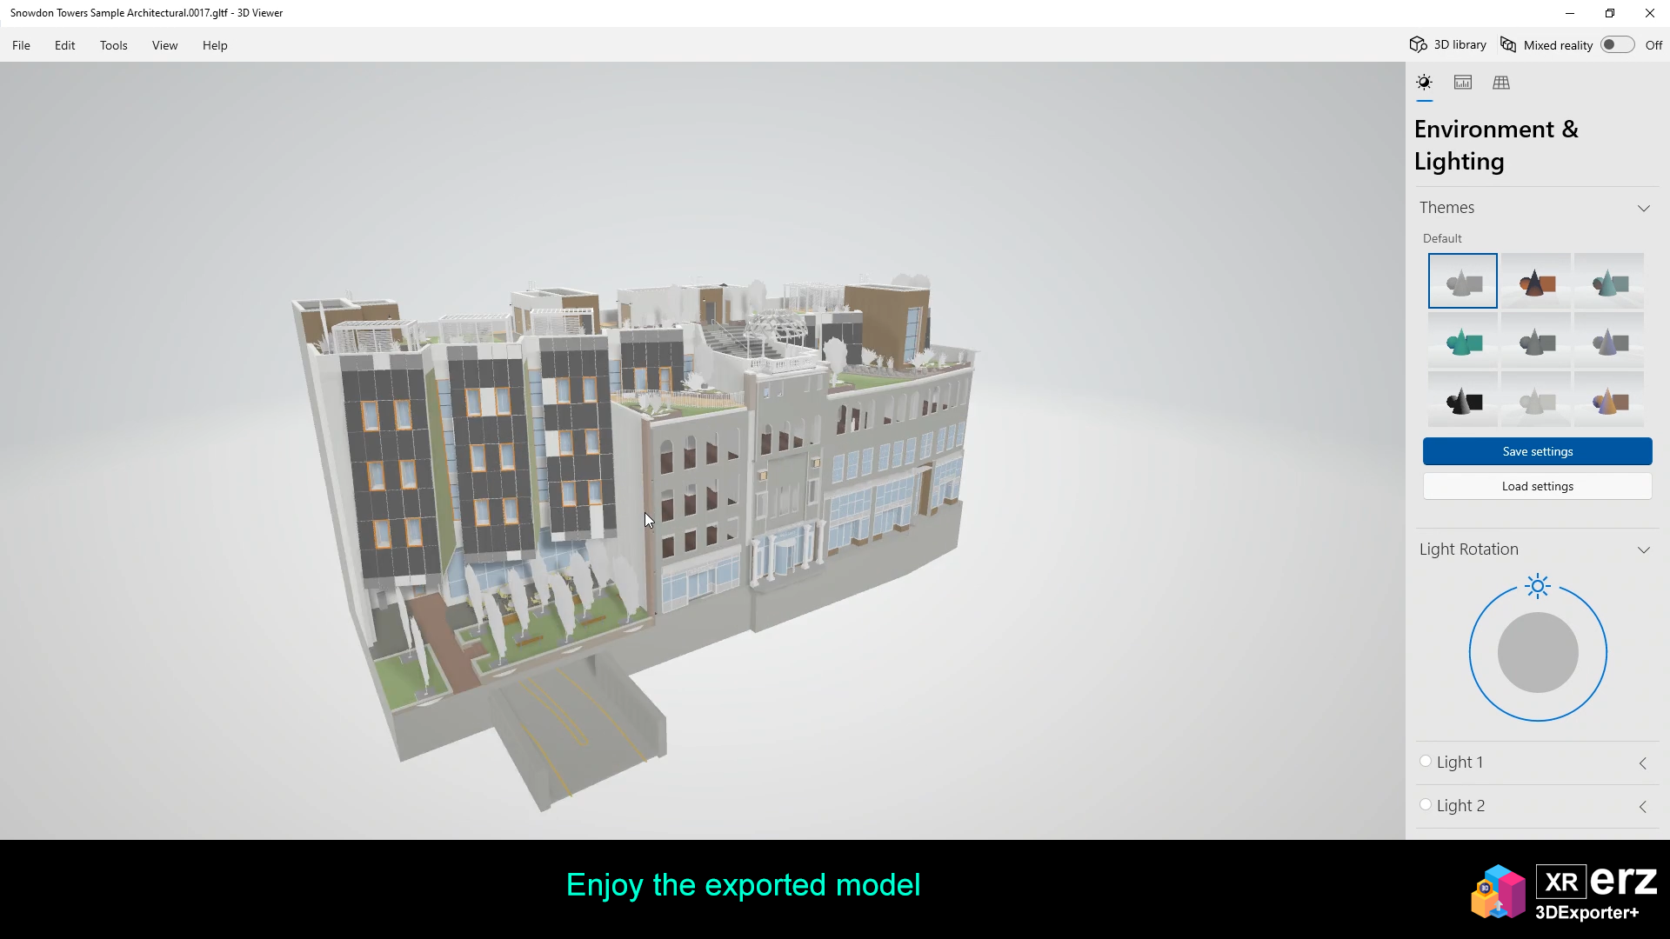Open the 3D library
1670x939 pixels.
click(1448, 45)
